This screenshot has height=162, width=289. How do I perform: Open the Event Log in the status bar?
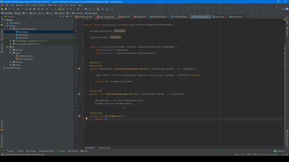tap(279, 151)
